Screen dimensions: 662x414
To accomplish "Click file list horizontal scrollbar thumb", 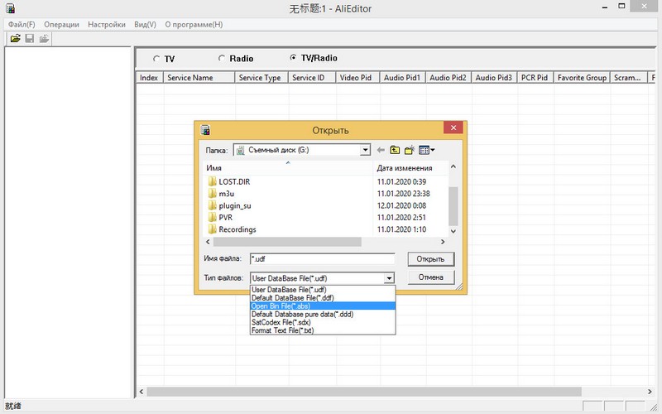I will click(x=287, y=242).
